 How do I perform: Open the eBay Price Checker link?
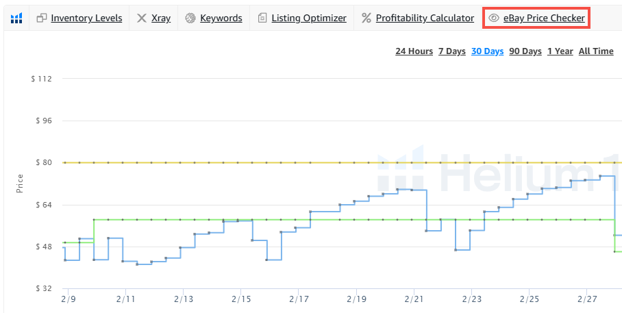tap(544, 18)
